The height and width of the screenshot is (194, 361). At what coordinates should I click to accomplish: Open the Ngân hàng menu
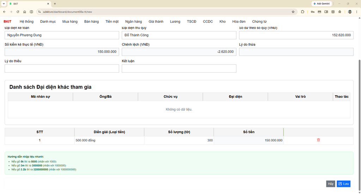134,22
